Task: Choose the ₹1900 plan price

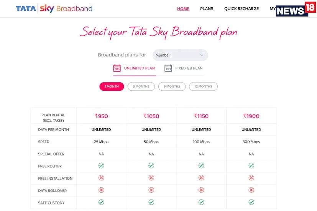Action: point(251,116)
